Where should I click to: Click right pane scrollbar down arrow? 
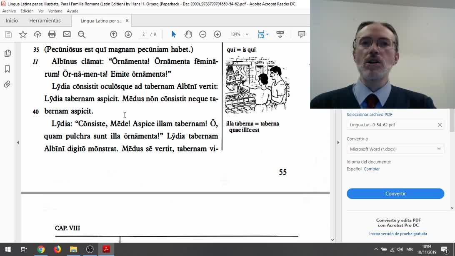(452, 208)
